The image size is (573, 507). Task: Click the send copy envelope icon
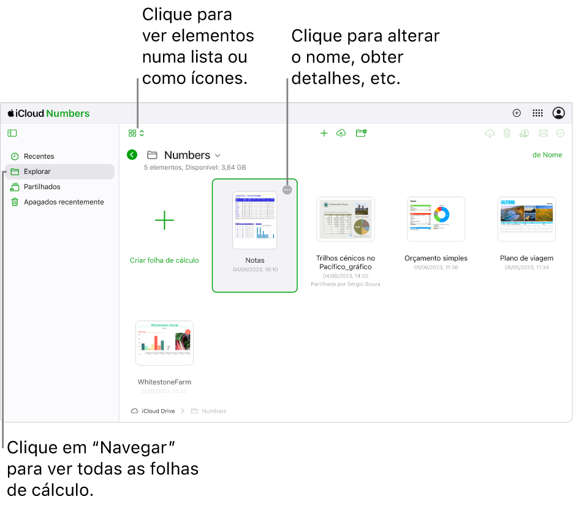point(543,133)
